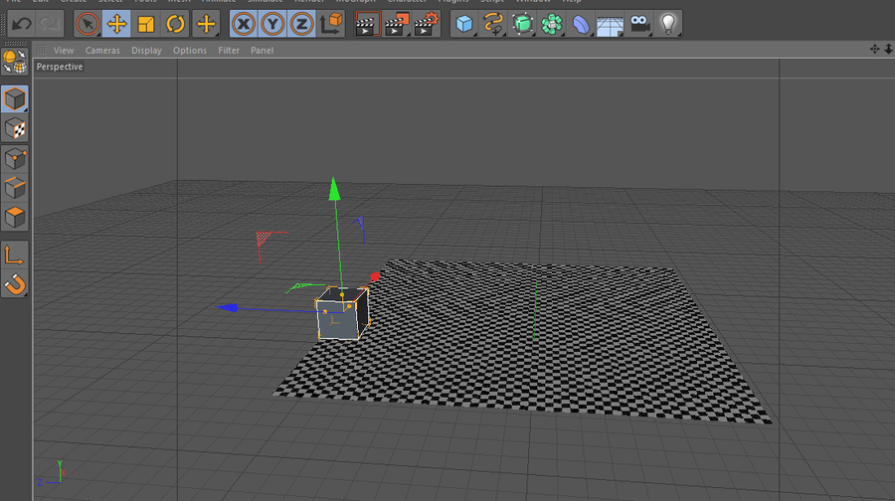Open Render Settings with the gear clapperboard
The width and height of the screenshot is (895, 501).
click(427, 24)
